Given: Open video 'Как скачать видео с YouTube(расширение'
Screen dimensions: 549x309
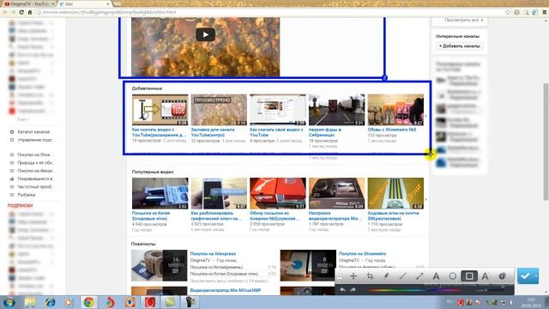Looking at the screenshot, I should pos(159,132).
